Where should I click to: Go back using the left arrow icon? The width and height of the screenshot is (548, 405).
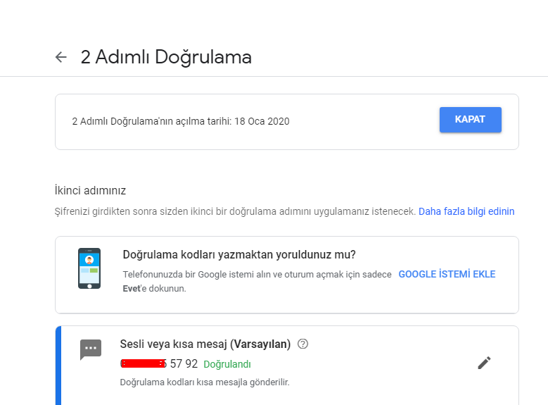click(60, 57)
